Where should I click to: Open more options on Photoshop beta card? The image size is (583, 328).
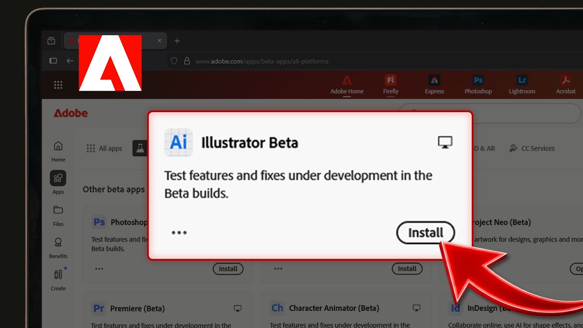99,269
